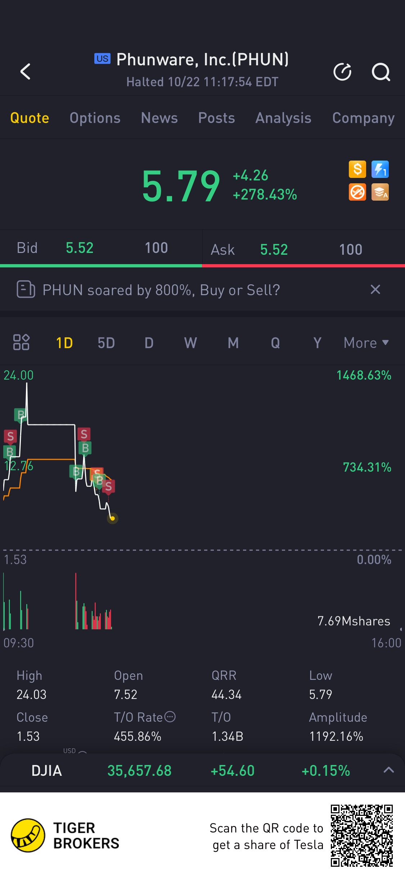Tap the Close 1.53 value
The image size is (405, 879).
tap(28, 736)
